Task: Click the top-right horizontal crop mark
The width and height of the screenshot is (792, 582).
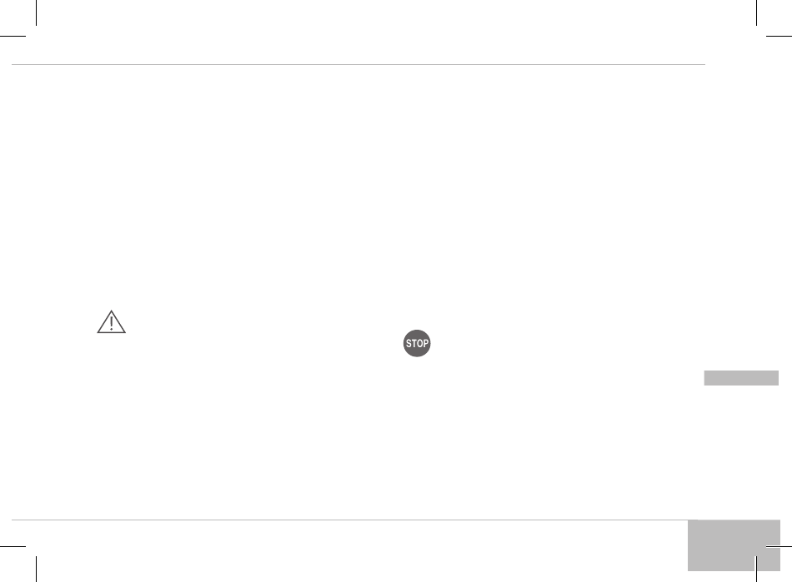Action: (x=779, y=36)
